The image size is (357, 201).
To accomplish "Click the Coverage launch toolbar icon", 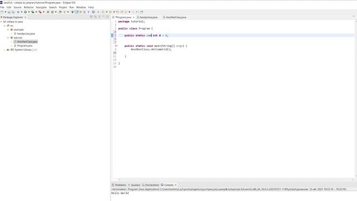I will coord(33,12).
